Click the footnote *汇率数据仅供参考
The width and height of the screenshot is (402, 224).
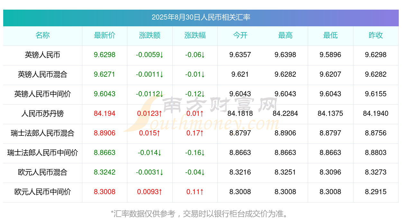[x=143, y=214]
